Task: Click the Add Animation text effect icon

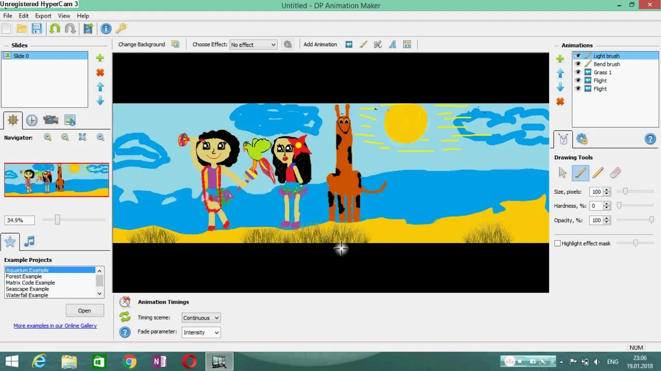Action: [392, 44]
